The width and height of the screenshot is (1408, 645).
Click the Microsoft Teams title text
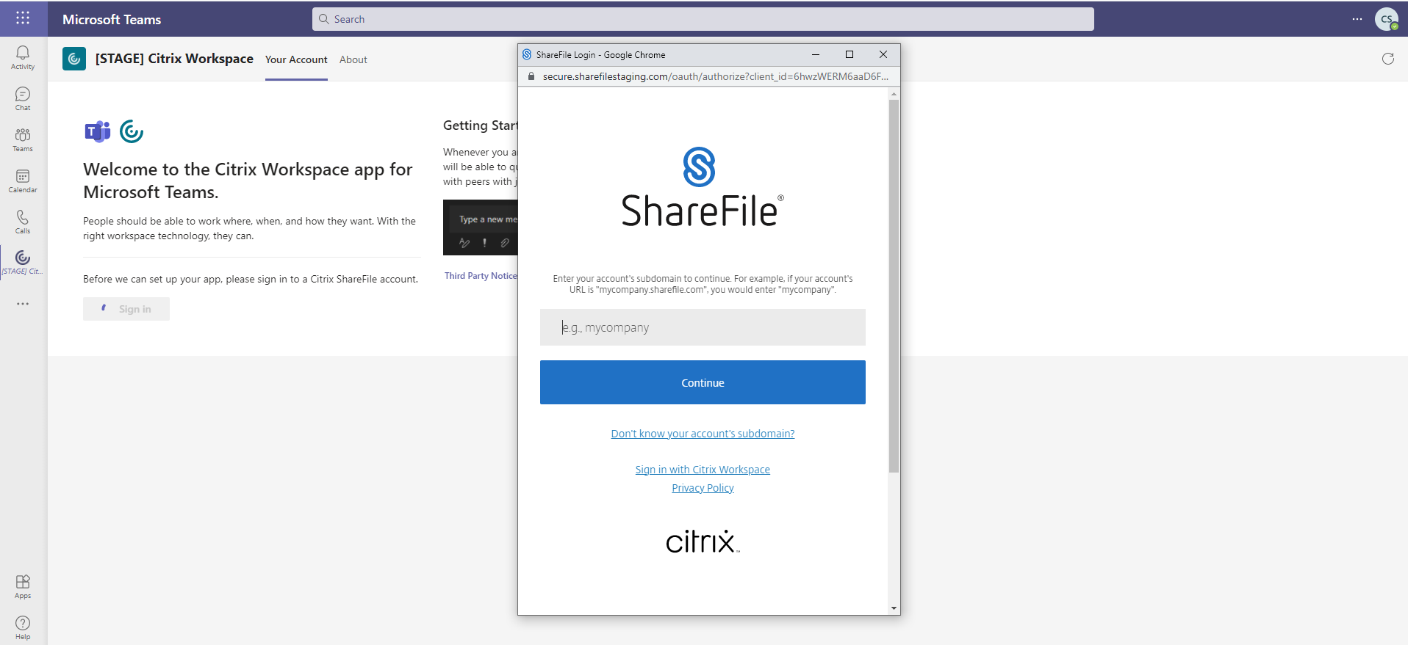pos(112,19)
